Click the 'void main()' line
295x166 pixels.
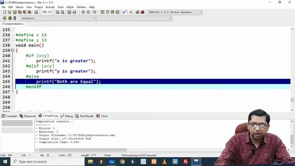click(x=29, y=45)
